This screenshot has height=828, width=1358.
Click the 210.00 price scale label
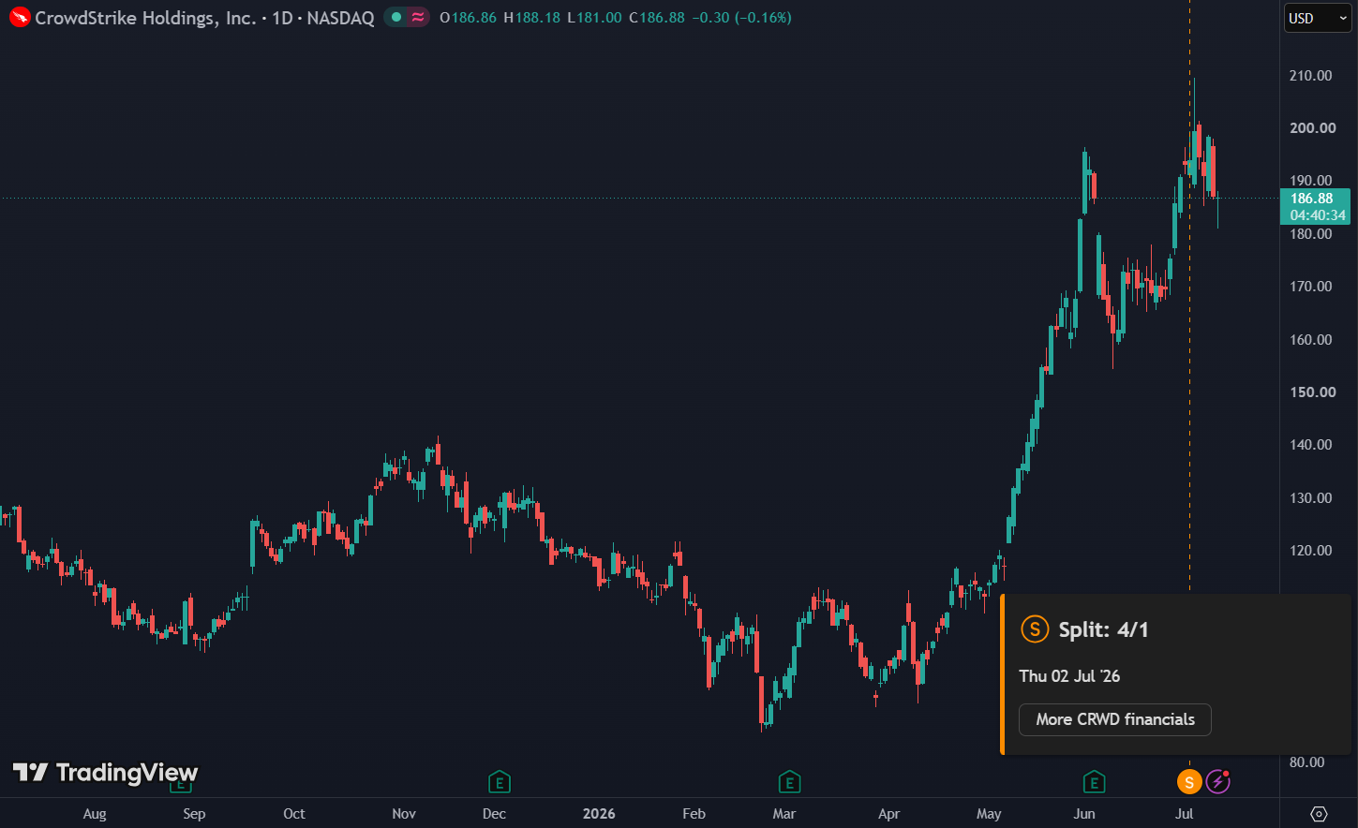[1310, 76]
